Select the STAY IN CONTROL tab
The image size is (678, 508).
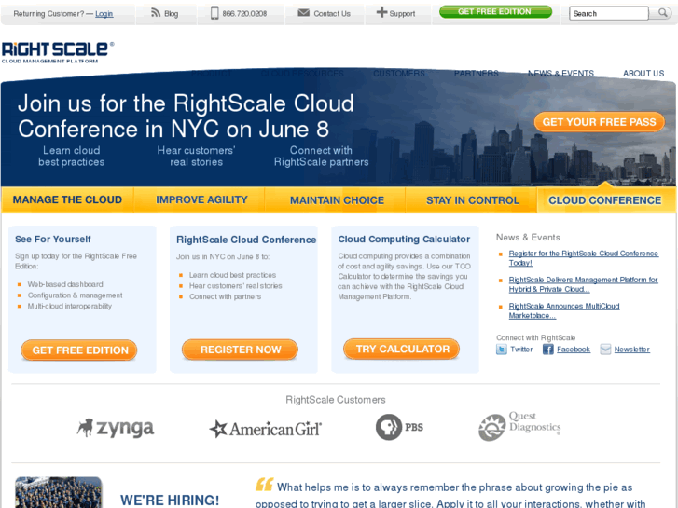(x=473, y=200)
